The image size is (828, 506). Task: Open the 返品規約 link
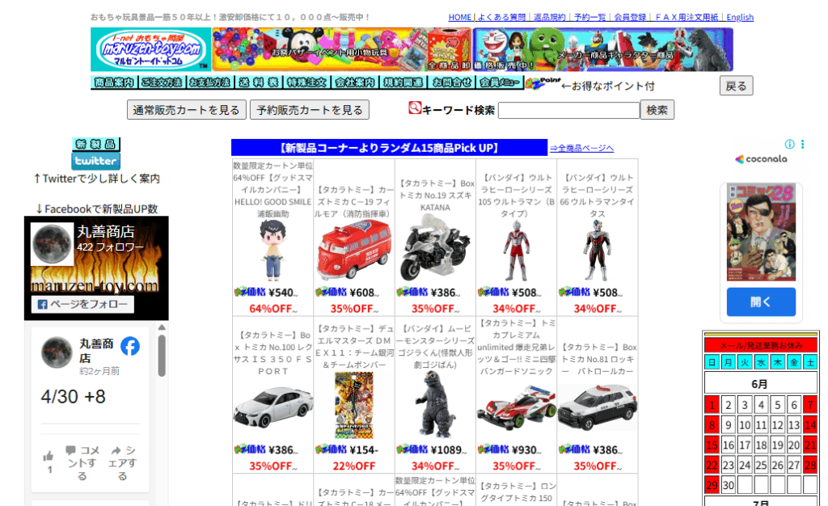tap(550, 18)
